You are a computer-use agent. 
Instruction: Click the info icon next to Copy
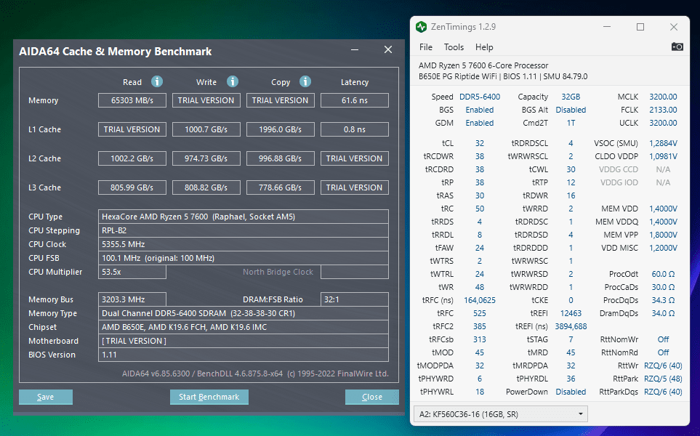305,81
